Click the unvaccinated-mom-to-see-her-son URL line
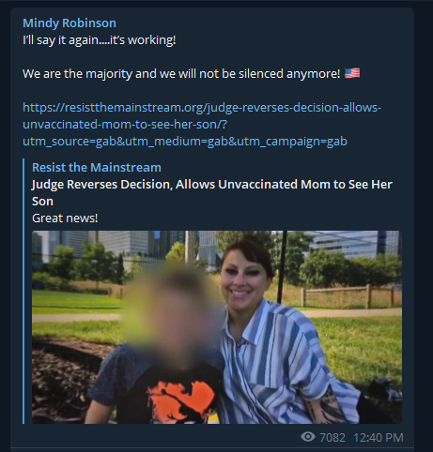 pos(125,125)
